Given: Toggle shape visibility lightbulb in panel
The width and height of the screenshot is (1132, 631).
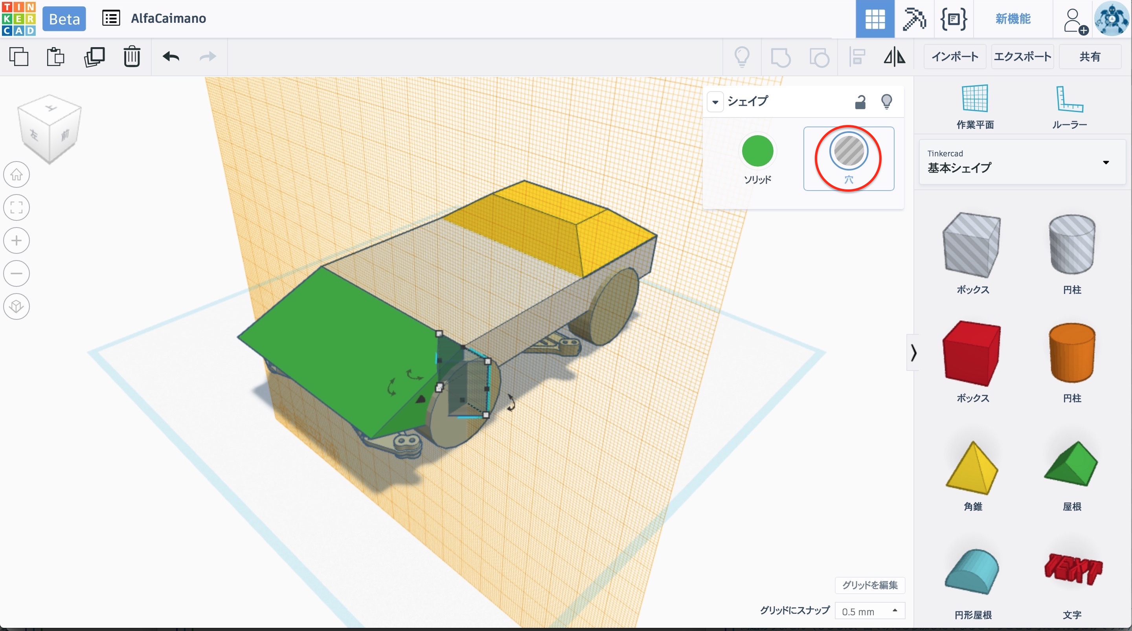Looking at the screenshot, I should 886,102.
